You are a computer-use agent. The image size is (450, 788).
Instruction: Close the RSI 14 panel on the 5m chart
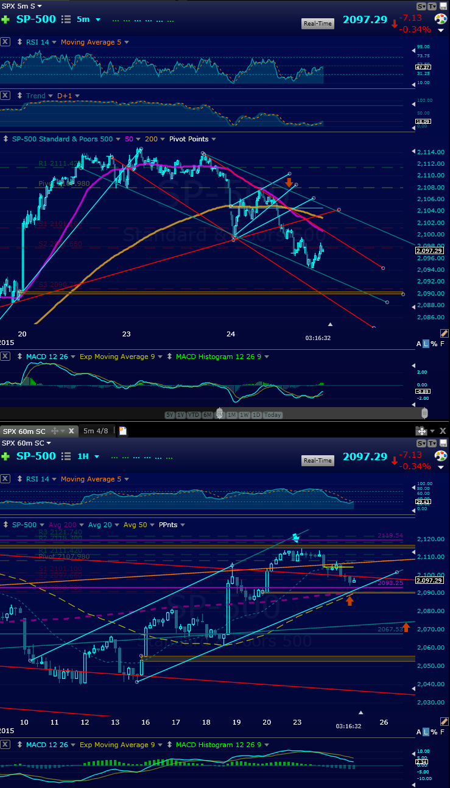[5, 42]
